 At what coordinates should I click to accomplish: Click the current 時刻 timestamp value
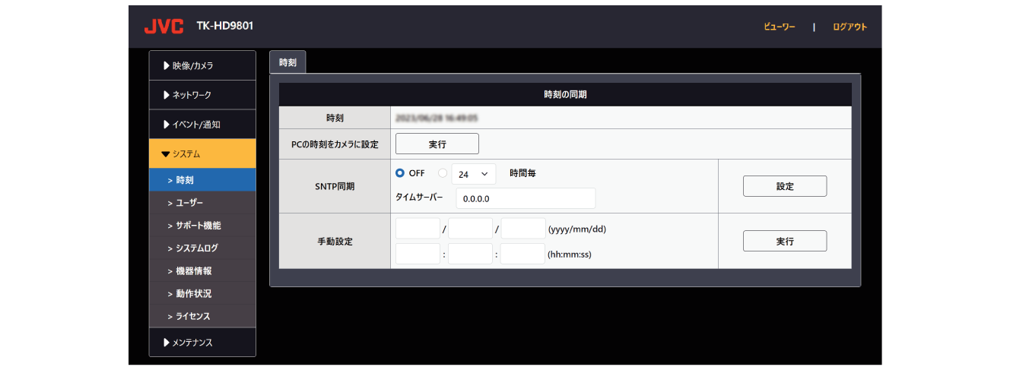point(437,119)
